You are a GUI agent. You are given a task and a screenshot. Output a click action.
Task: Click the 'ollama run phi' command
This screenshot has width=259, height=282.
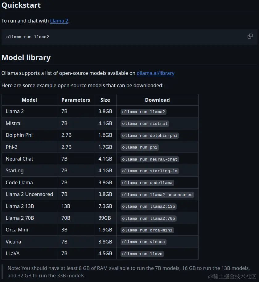(x=140, y=147)
